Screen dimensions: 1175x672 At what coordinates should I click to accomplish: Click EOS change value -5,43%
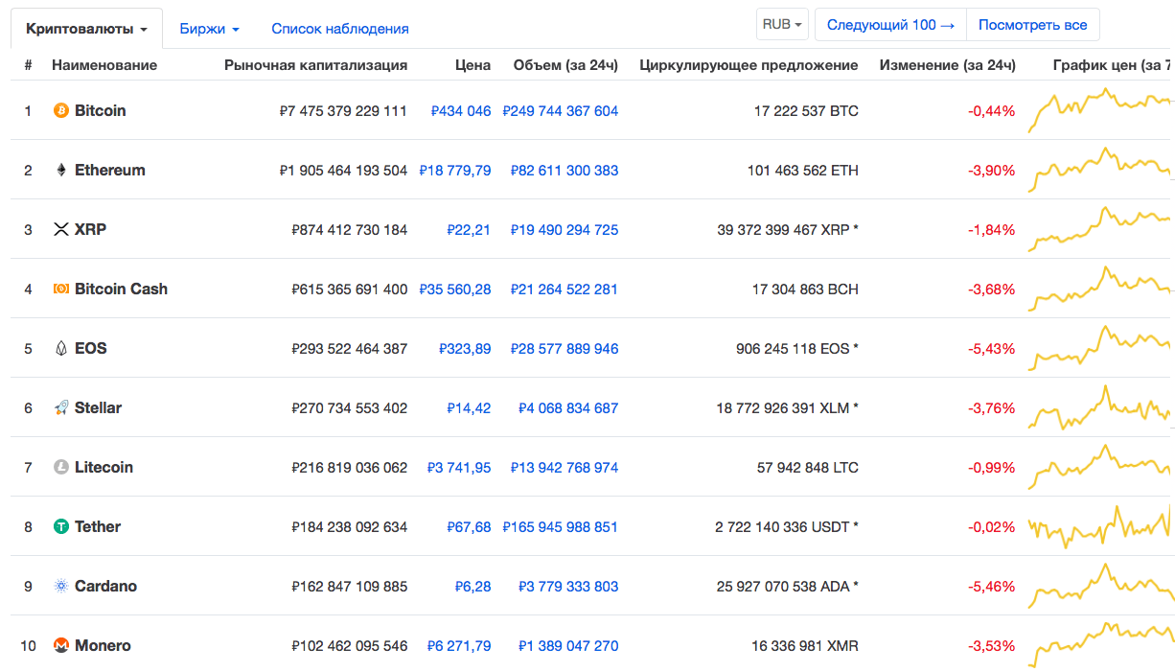coord(991,349)
